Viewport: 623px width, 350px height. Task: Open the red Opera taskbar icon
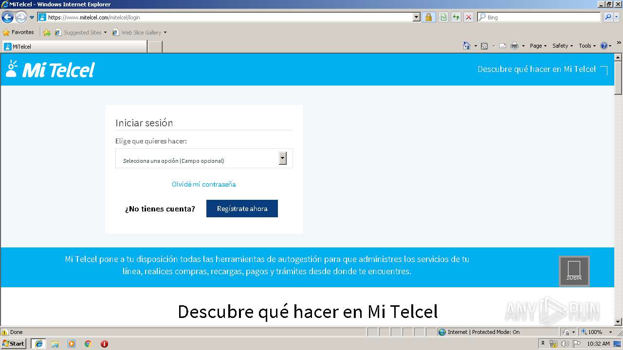pos(104,344)
